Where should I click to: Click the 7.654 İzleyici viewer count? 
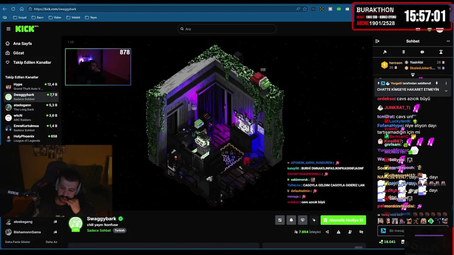(x=308, y=232)
